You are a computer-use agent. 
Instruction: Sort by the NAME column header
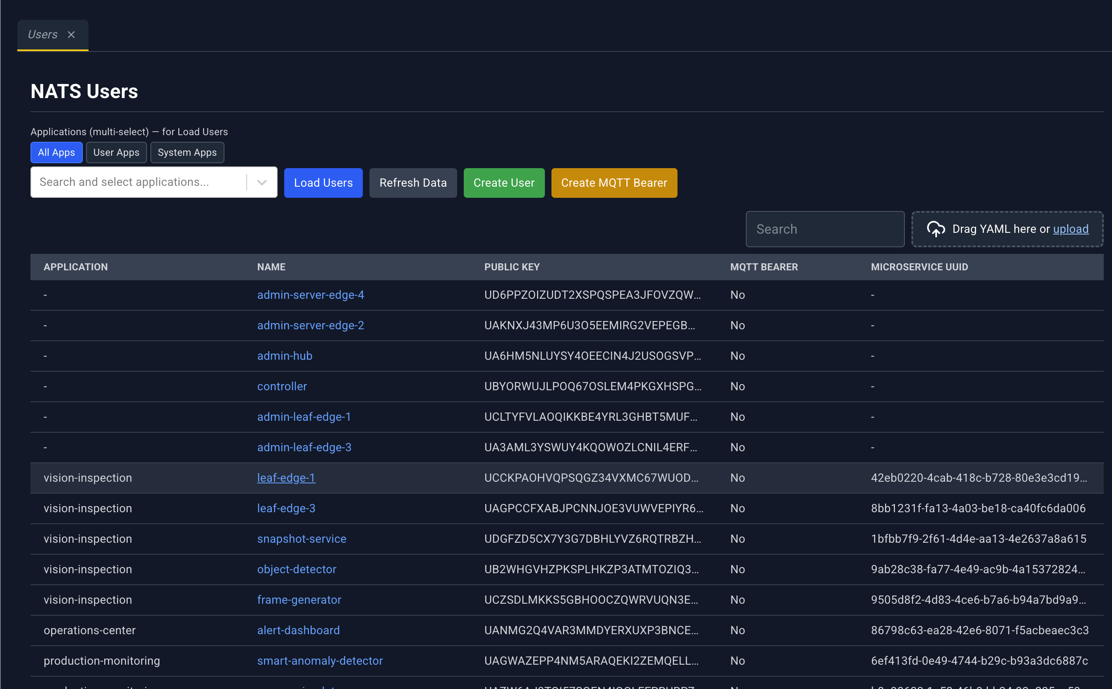click(271, 267)
